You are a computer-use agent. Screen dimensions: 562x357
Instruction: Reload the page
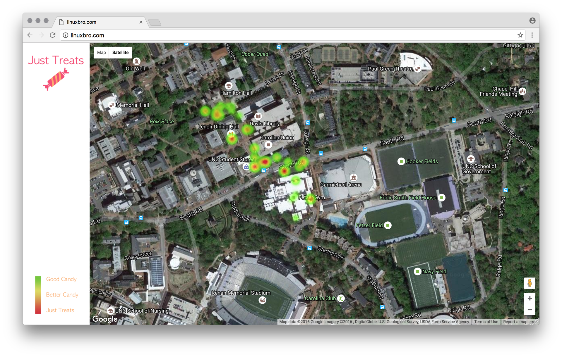point(53,35)
